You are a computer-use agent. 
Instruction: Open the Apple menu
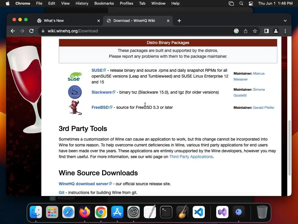click(x=8, y=3)
